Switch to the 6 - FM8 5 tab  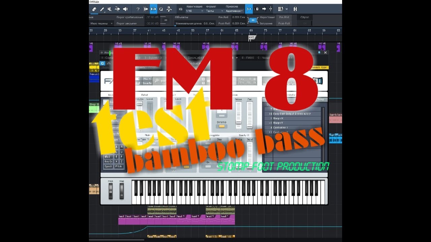tap(248, 58)
